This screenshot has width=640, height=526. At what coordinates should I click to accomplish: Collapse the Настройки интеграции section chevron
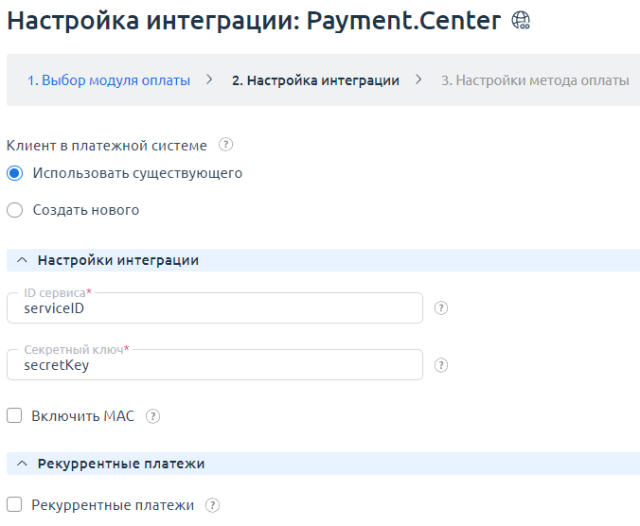coord(23,260)
